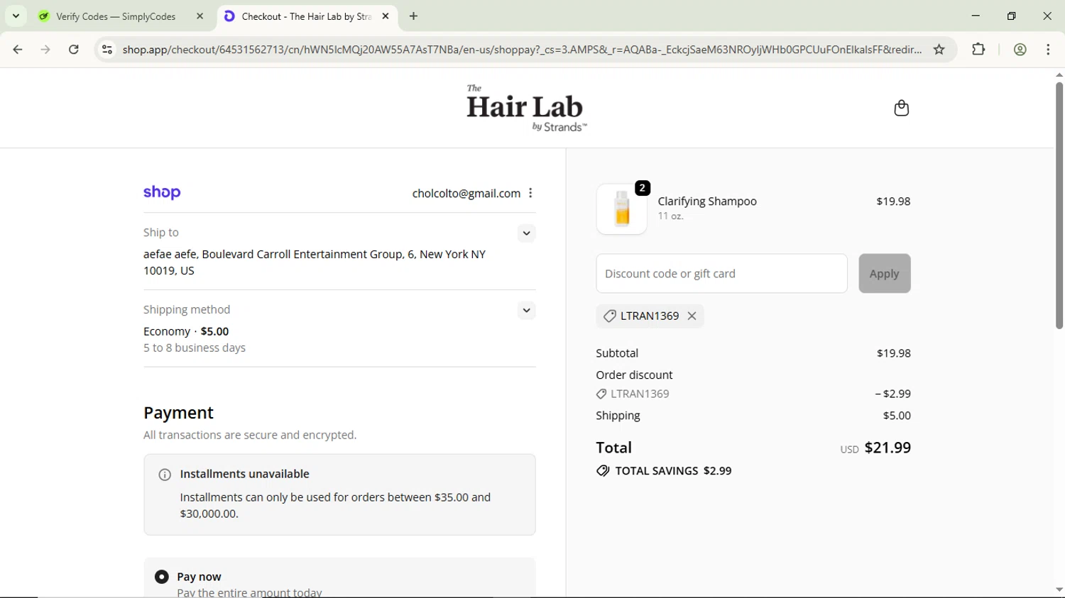This screenshot has width=1065, height=598.
Task: Click the scrollbar up arrow
Action: tap(1059, 74)
